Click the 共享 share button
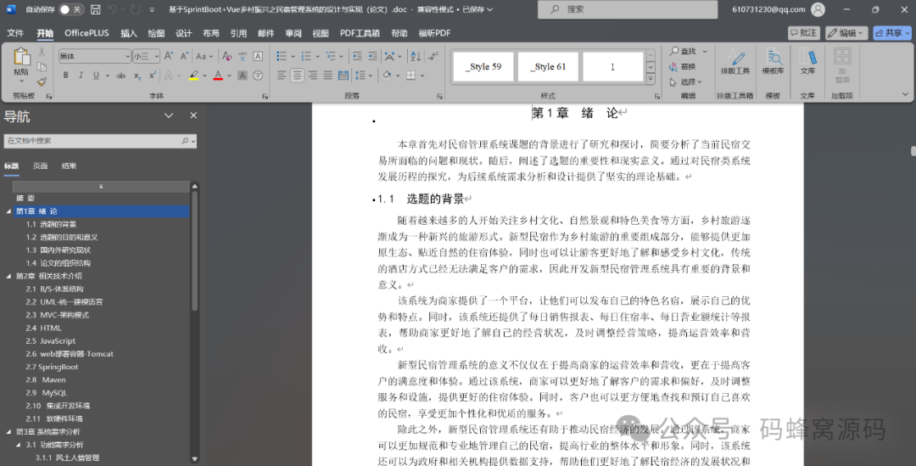916x466 pixels. click(891, 33)
